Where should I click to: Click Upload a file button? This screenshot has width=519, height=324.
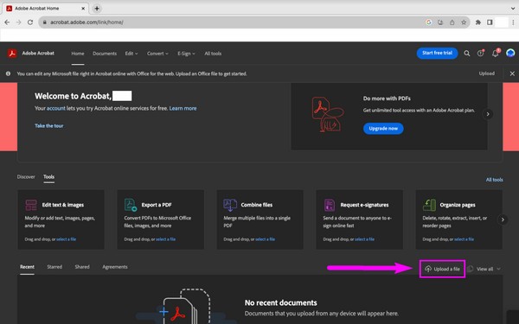(443, 269)
